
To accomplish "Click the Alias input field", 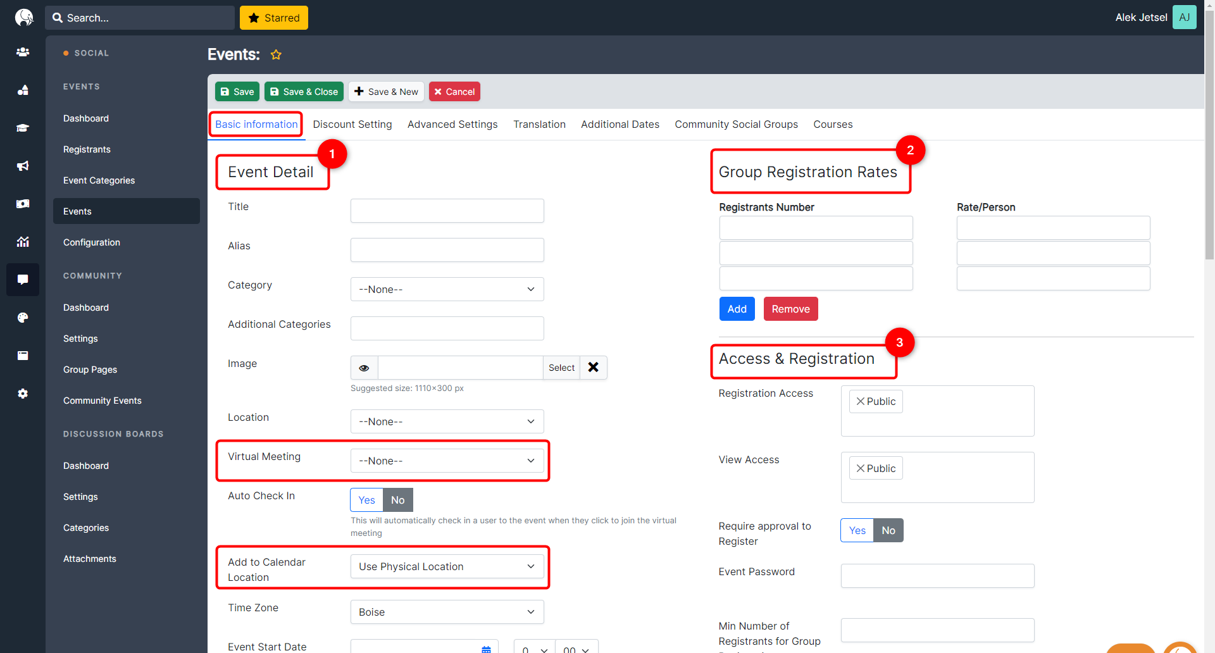I will (447, 250).
